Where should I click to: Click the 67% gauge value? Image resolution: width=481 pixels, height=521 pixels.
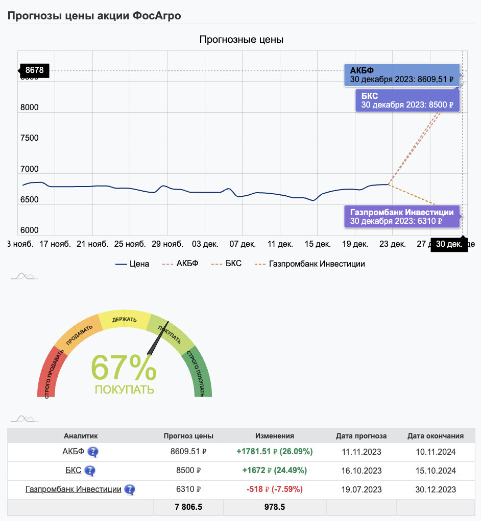coord(124,367)
